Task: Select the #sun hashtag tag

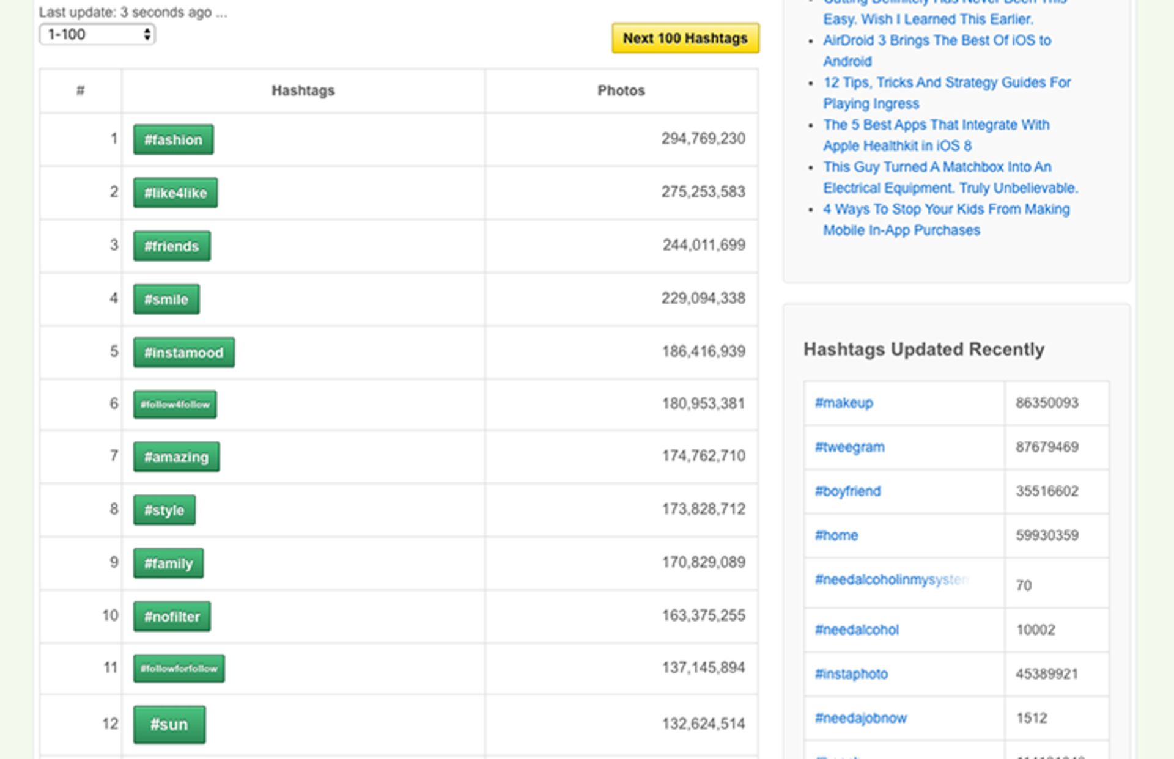Action: (169, 725)
